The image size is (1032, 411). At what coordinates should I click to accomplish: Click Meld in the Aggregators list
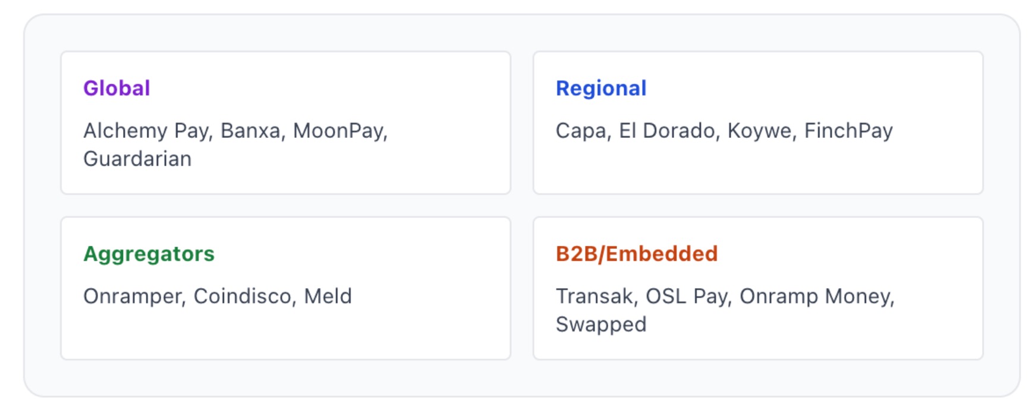pos(328,296)
